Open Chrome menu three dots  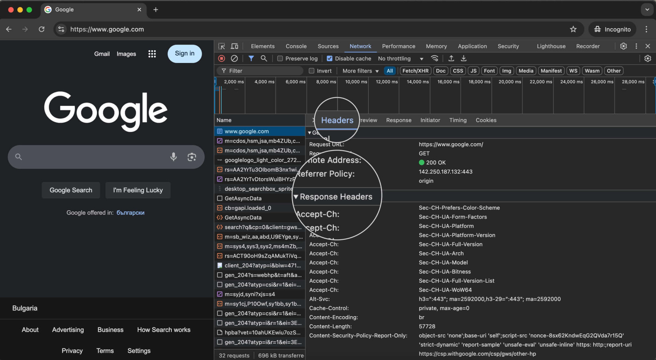[646, 29]
